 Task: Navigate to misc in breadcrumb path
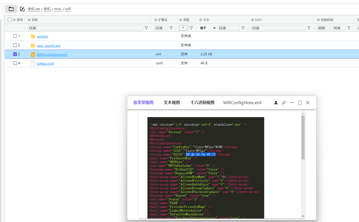58,9
